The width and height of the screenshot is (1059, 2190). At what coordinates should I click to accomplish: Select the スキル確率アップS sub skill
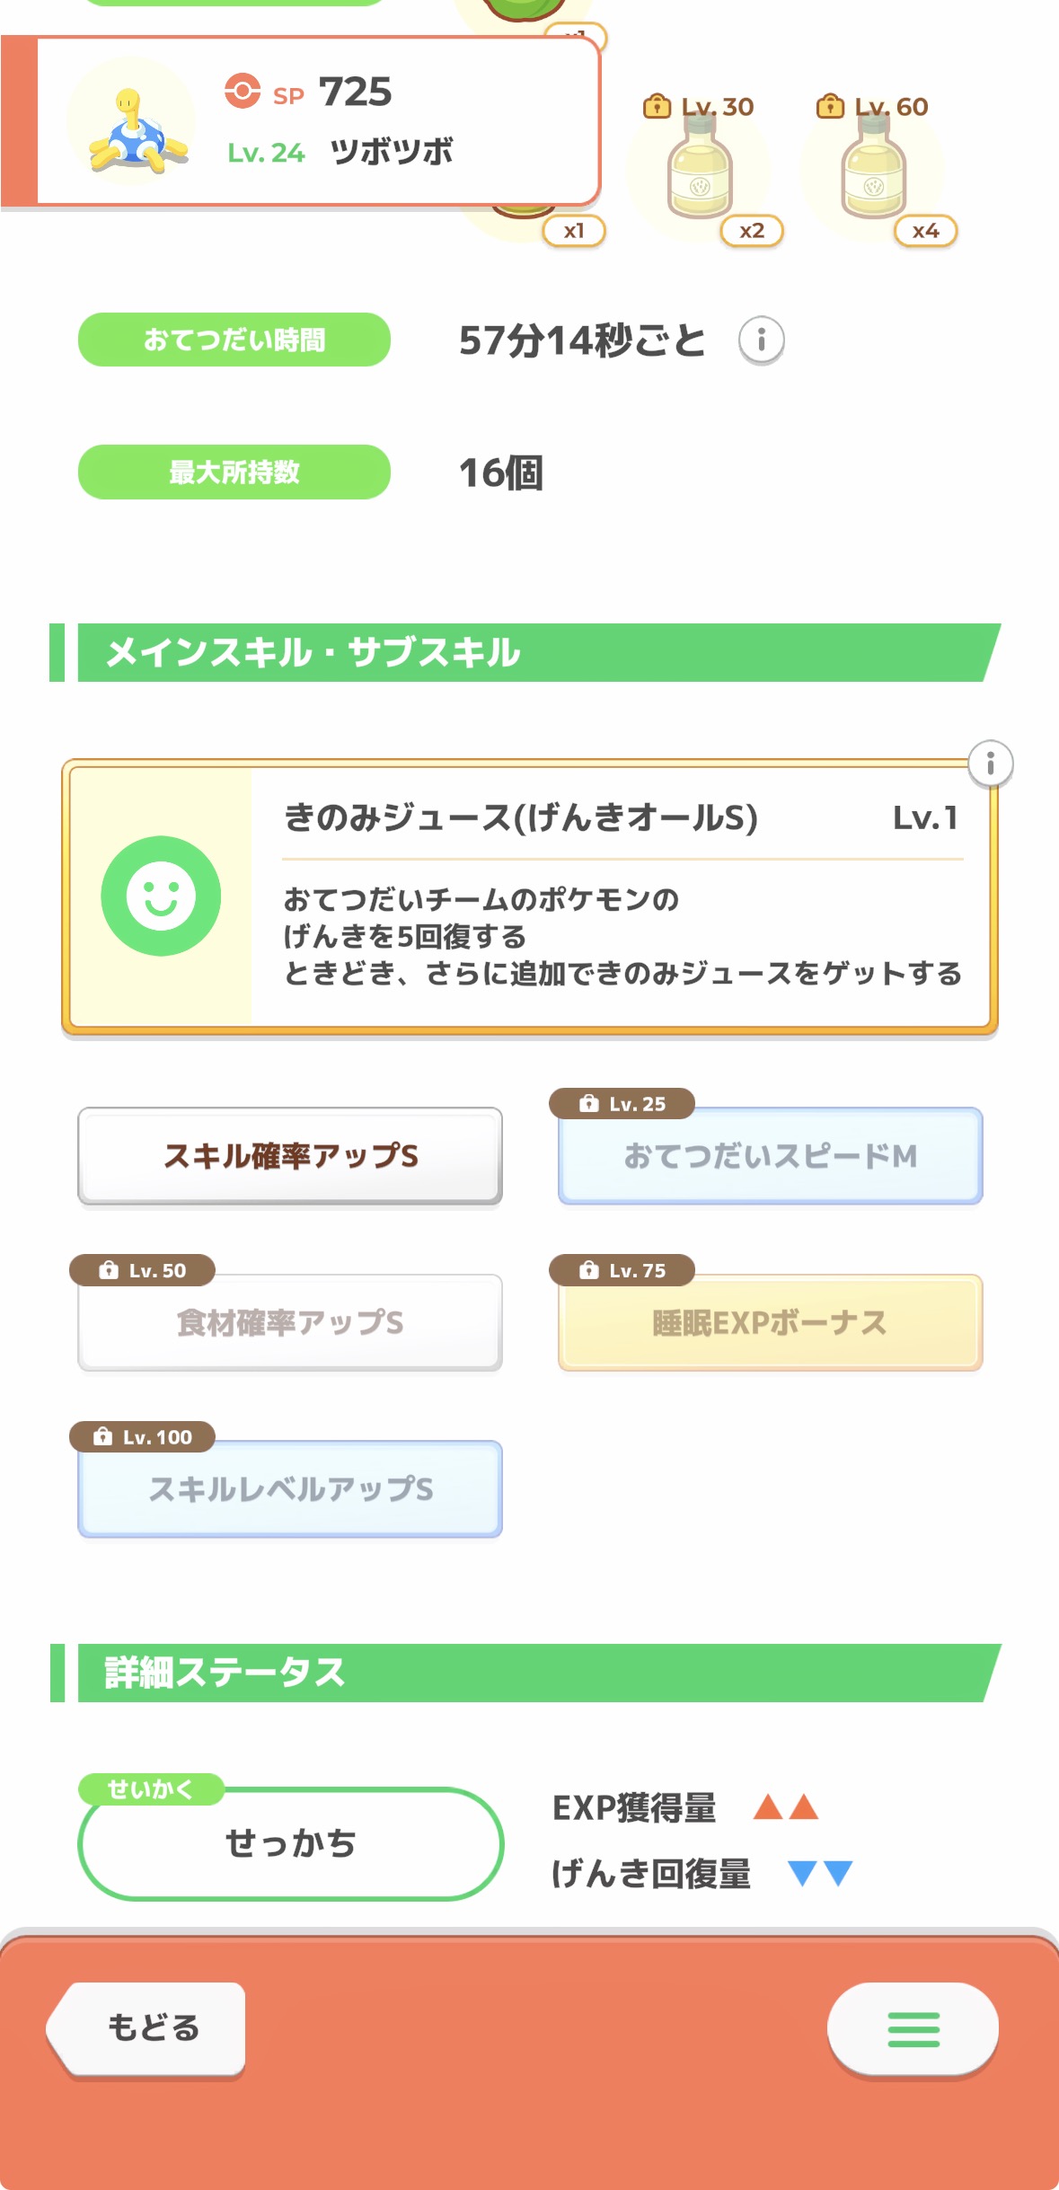[x=290, y=1156]
